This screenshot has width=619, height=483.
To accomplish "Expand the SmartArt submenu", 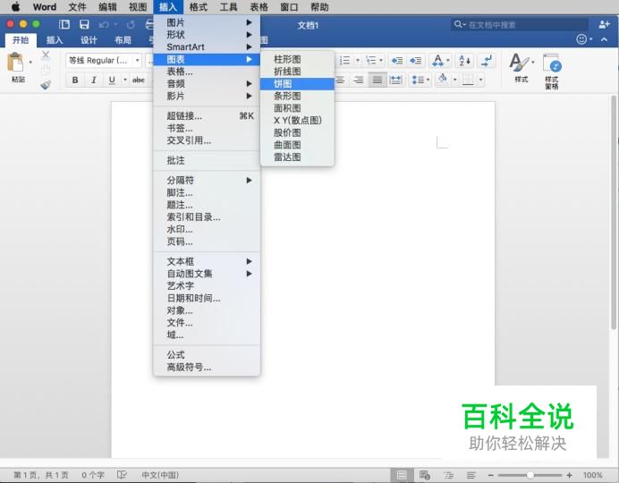I will coord(207,47).
